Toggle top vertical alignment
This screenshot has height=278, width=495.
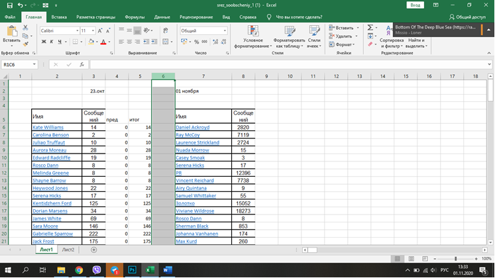pos(121,30)
